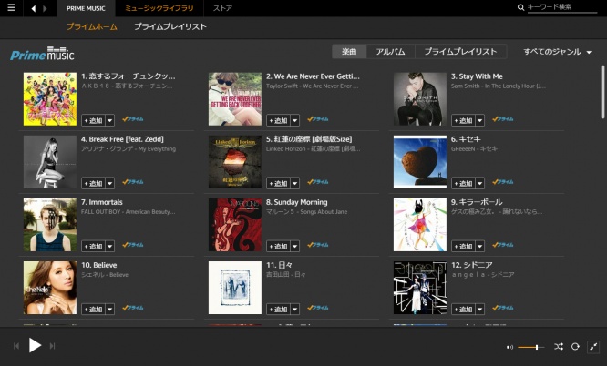Add 恋するフォーチュンクッキー with 追加 button
The image size is (607, 366).
pyautogui.click(x=93, y=120)
